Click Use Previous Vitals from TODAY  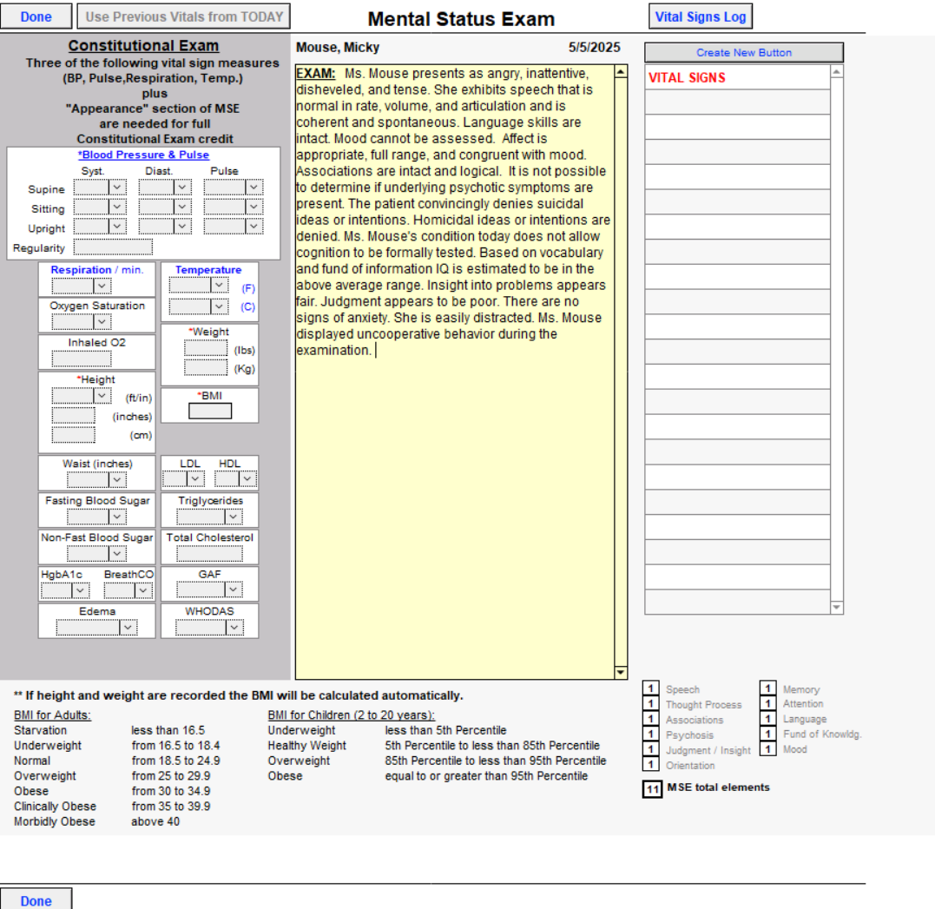[x=184, y=16]
